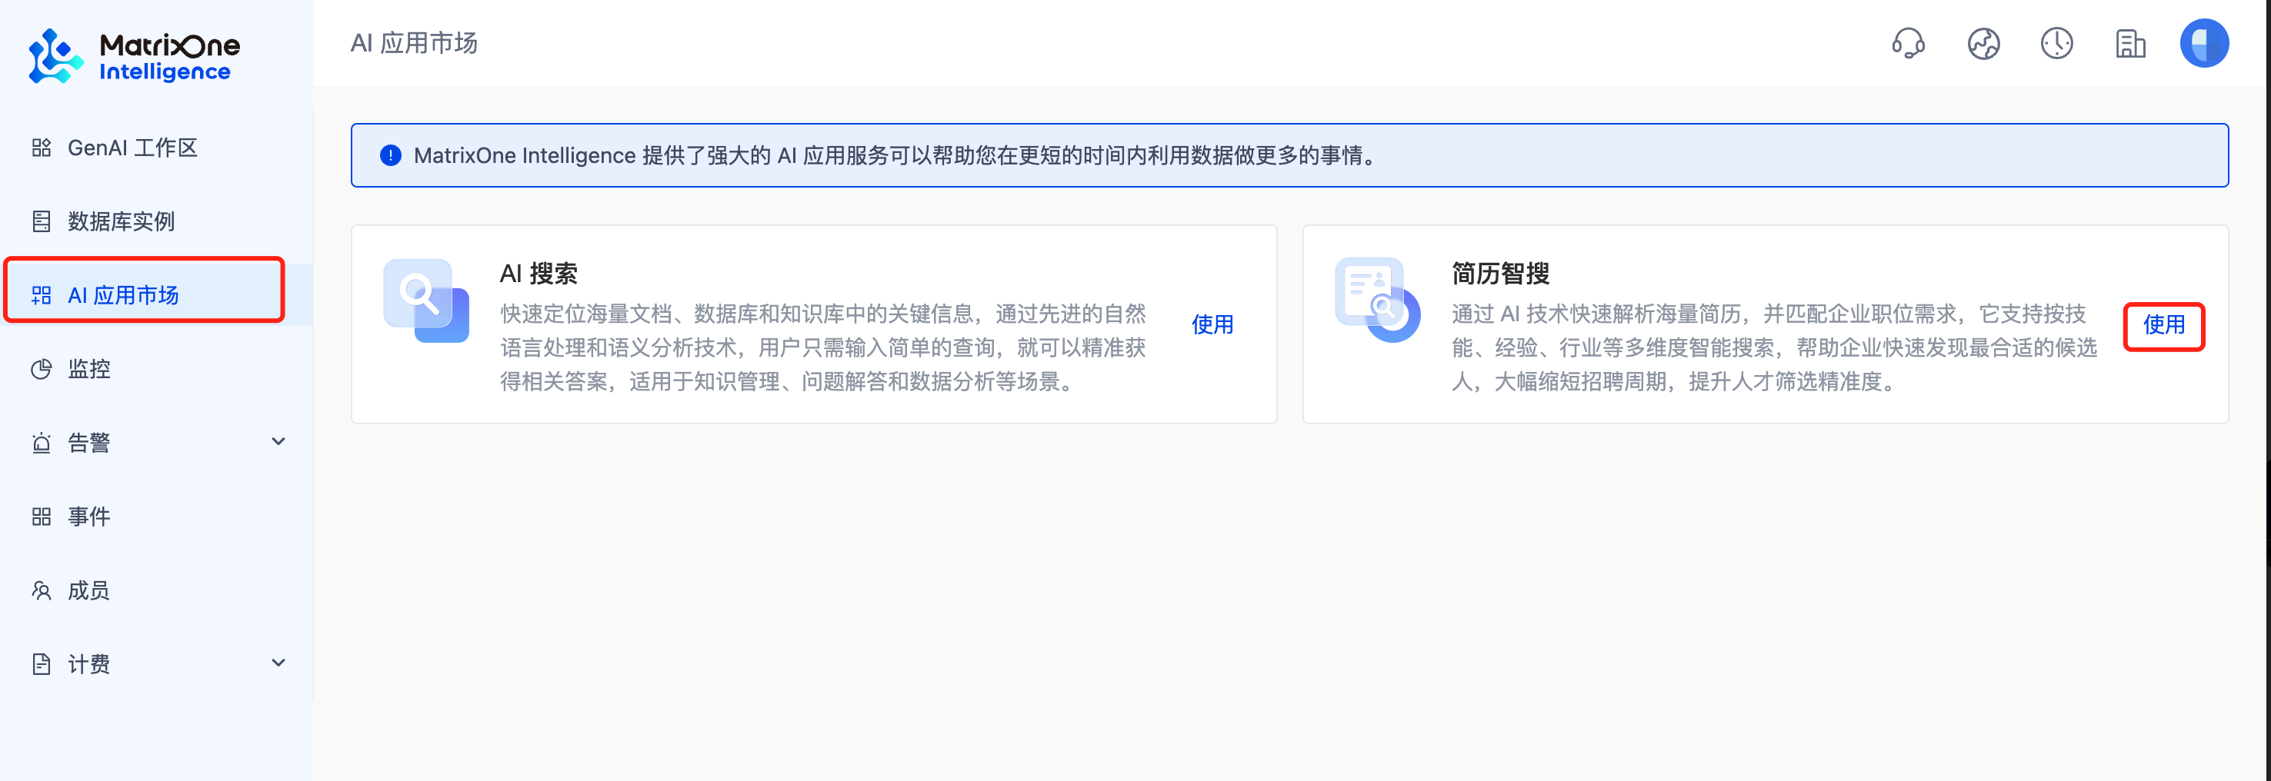Click 使用 link for 简历智搜
The height and width of the screenshot is (781, 2271).
point(2163,325)
